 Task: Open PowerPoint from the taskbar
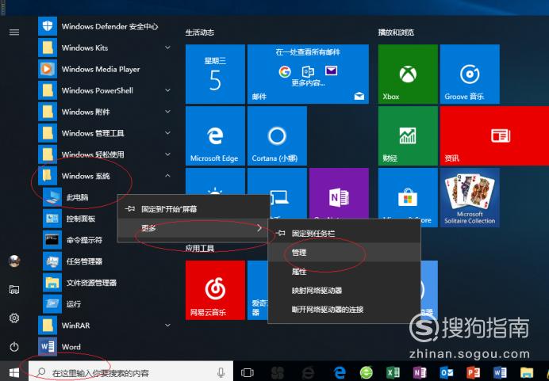click(x=473, y=372)
